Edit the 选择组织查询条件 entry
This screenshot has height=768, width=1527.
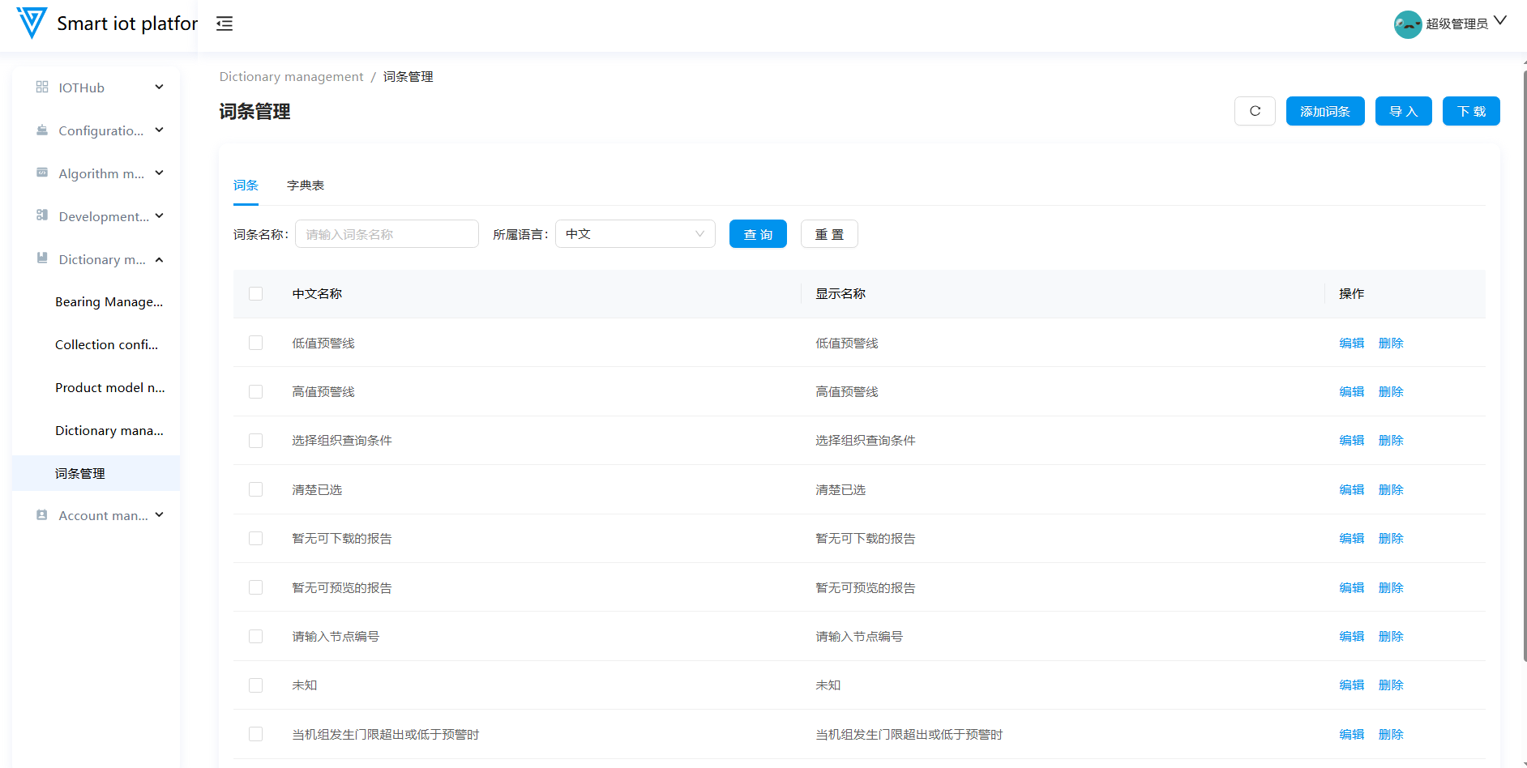[1351, 441]
